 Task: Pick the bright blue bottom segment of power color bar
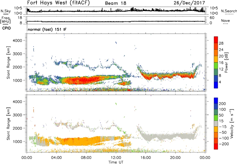pyautogui.click(x=216, y=85)
